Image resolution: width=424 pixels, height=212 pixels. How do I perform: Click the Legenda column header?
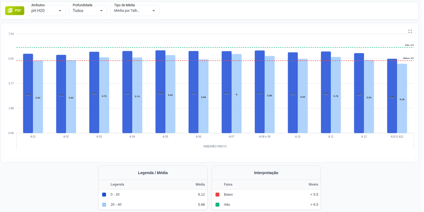point(117,184)
